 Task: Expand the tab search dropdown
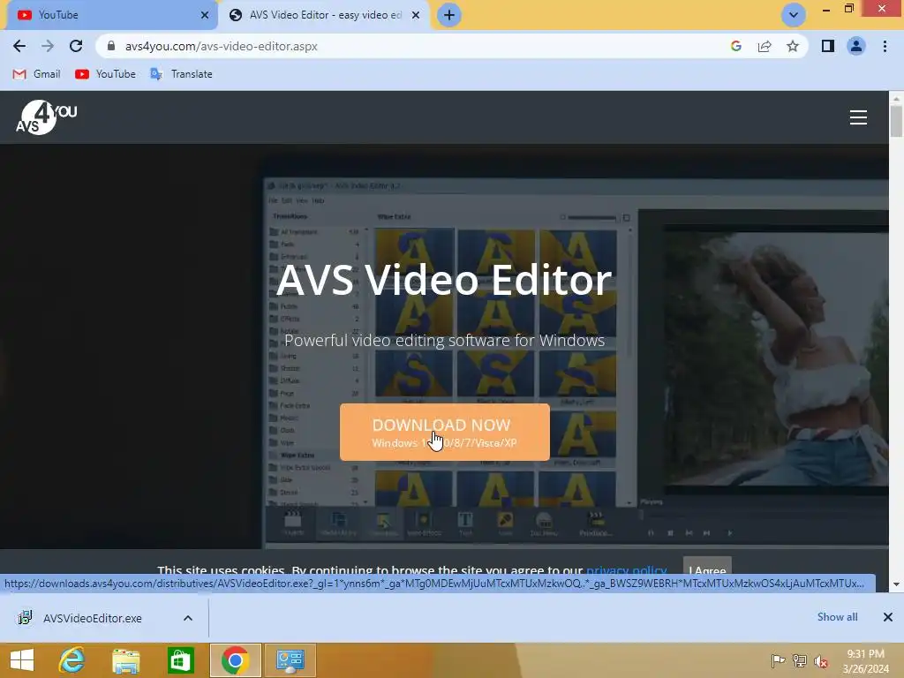pyautogui.click(x=794, y=15)
